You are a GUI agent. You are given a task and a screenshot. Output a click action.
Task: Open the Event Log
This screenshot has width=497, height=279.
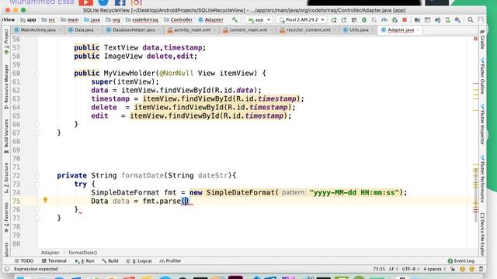coord(461,260)
